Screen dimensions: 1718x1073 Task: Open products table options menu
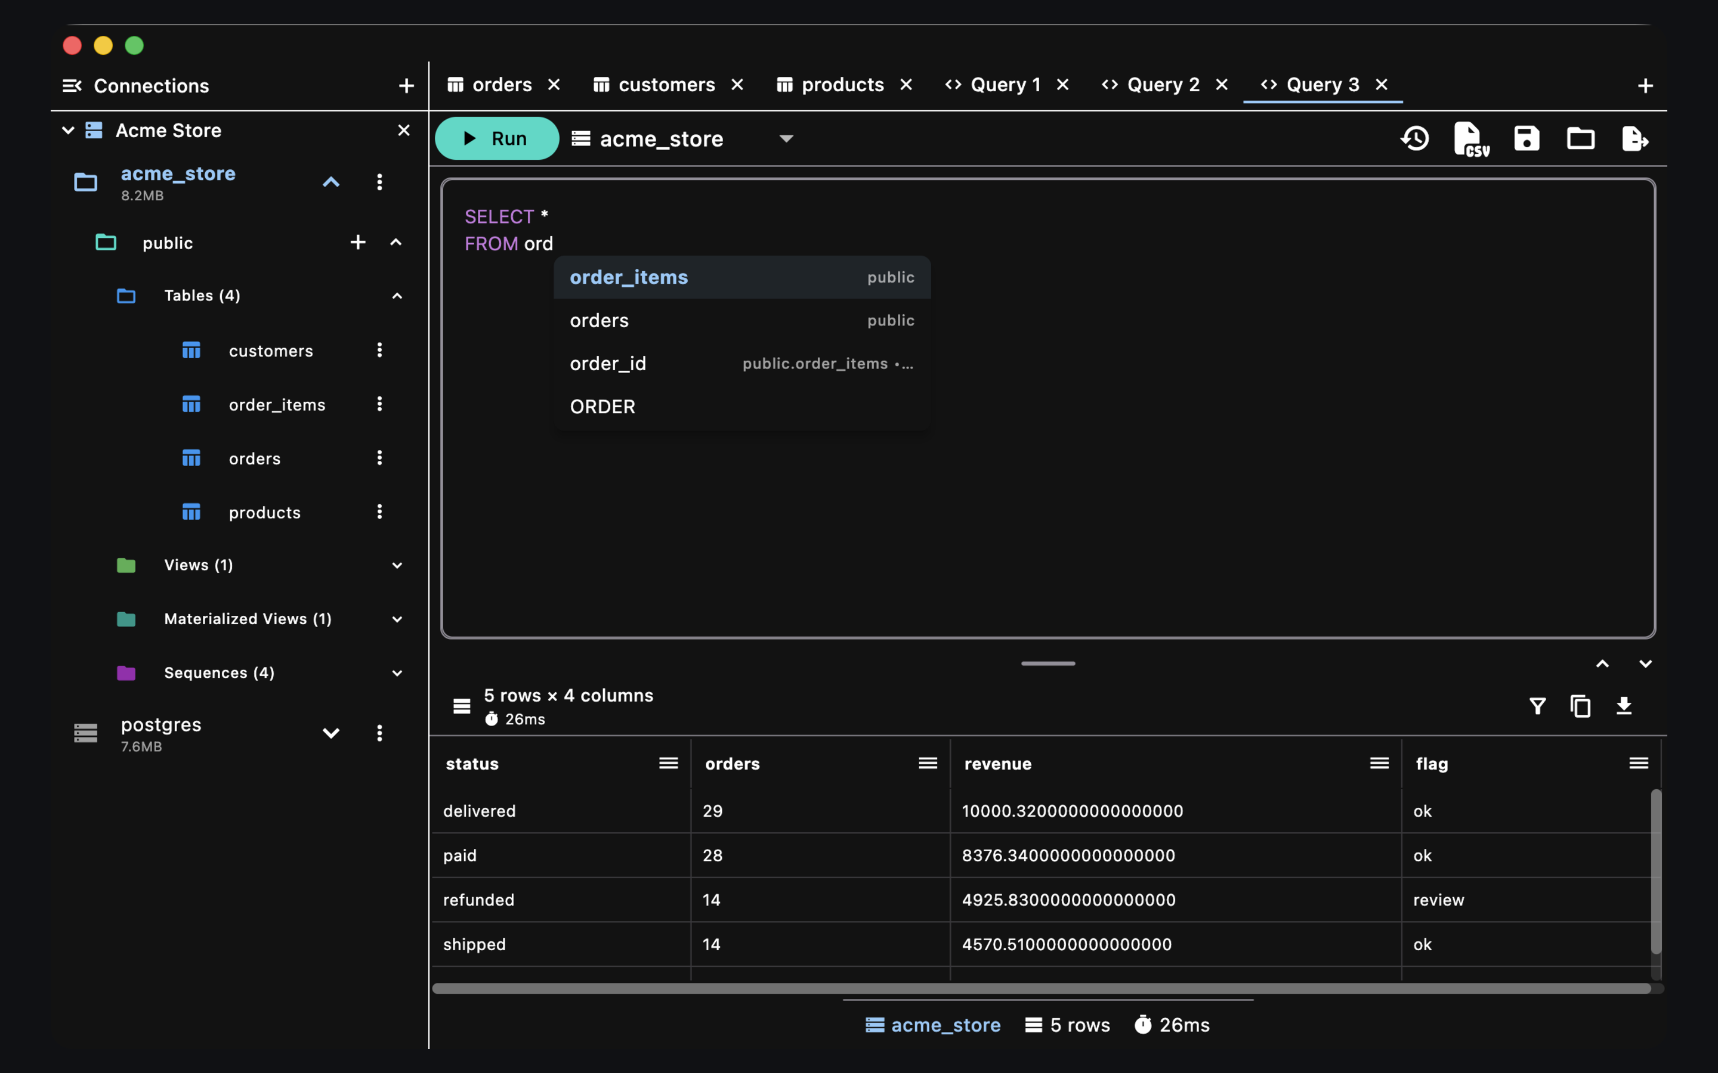tap(380, 511)
